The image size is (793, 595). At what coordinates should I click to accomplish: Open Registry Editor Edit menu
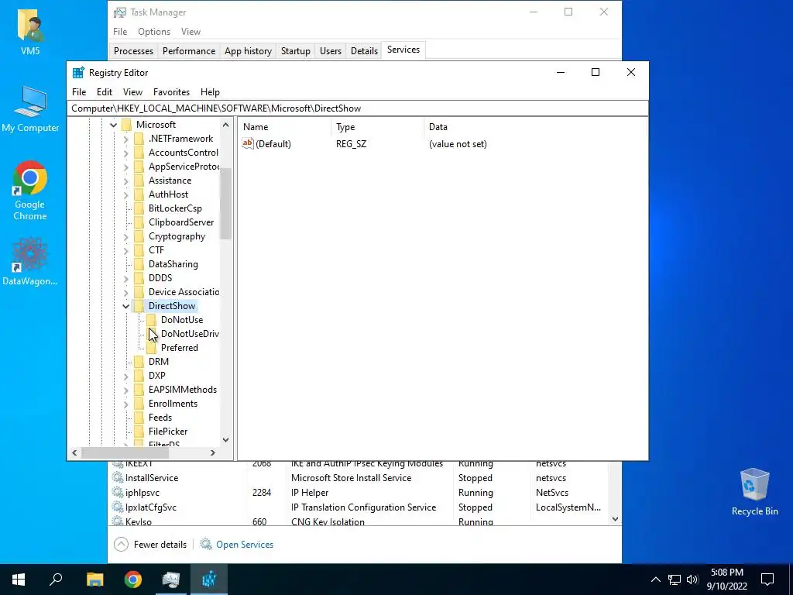tap(105, 92)
